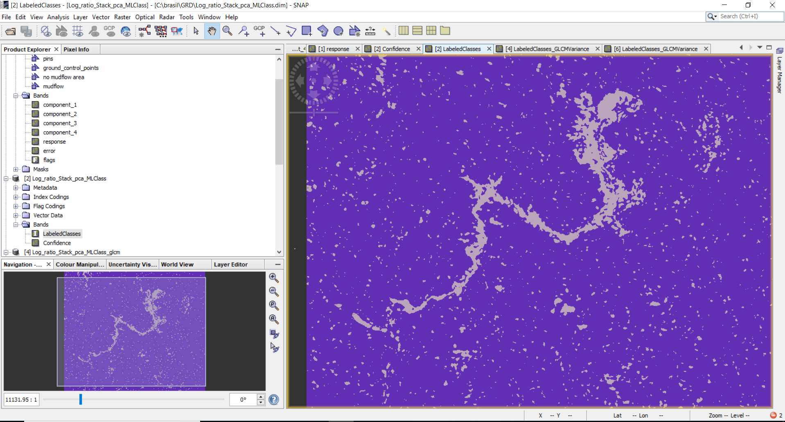
Task: Expand the Masks folder in tree
Action: 16,169
